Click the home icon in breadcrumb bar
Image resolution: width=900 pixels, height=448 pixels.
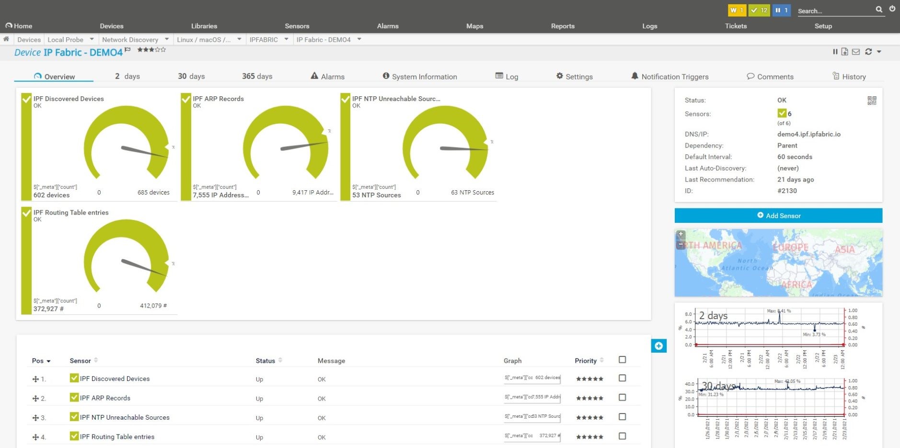pos(6,39)
